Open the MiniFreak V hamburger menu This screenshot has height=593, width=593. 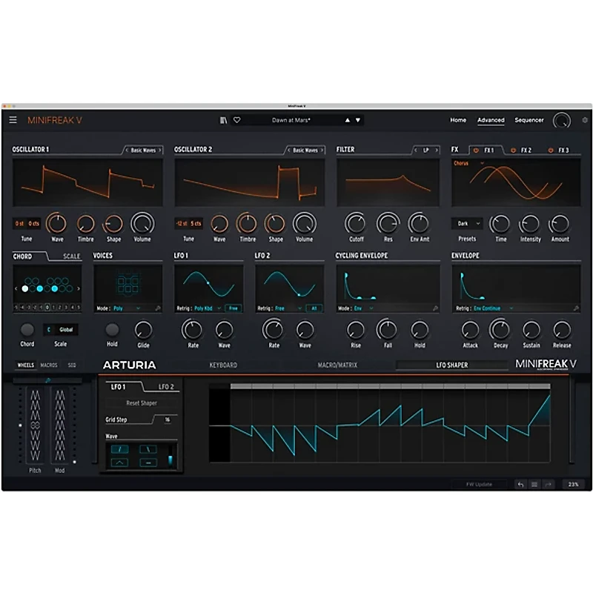(x=13, y=118)
